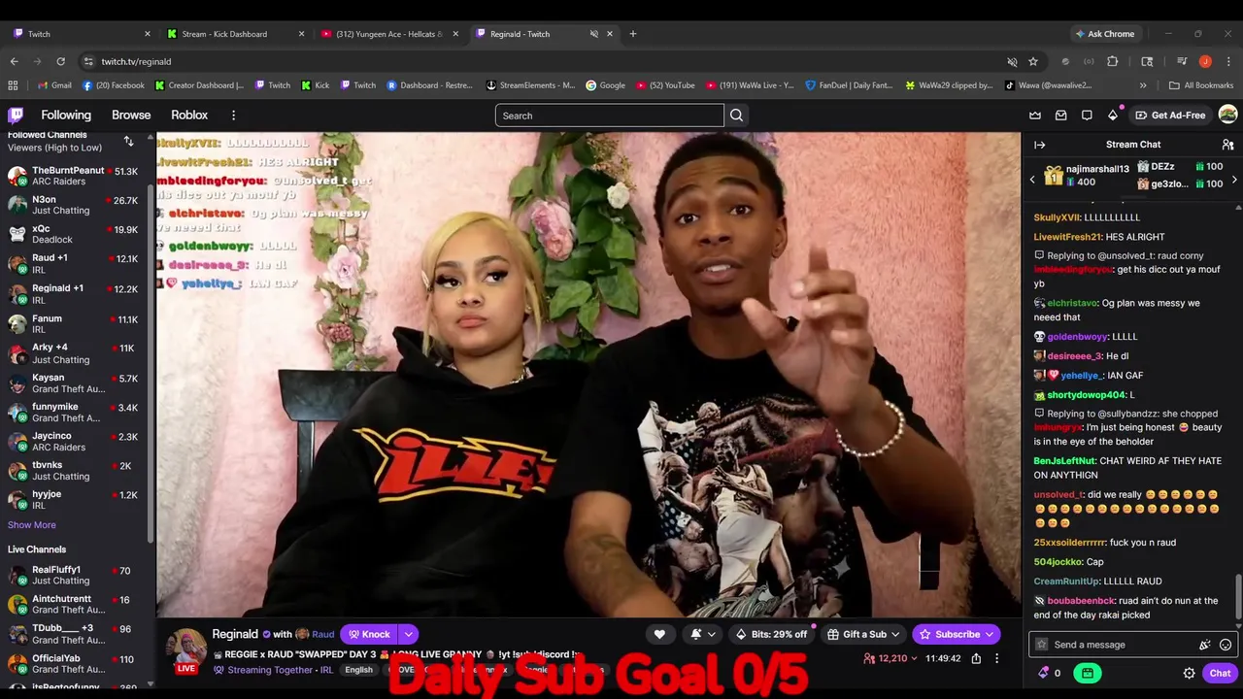
Task: Collapse the Stream Chat panel
Action: coord(1040,145)
